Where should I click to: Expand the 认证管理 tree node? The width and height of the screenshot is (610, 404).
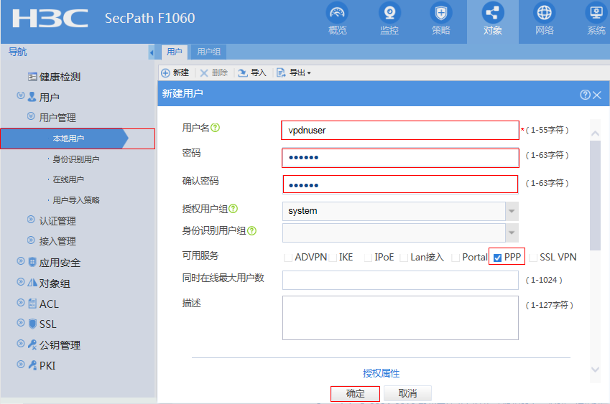(x=31, y=219)
